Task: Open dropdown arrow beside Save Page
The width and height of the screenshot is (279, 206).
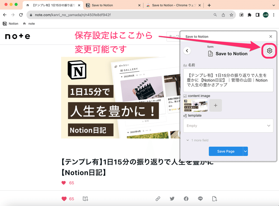Action: pyautogui.click(x=246, y=151)
